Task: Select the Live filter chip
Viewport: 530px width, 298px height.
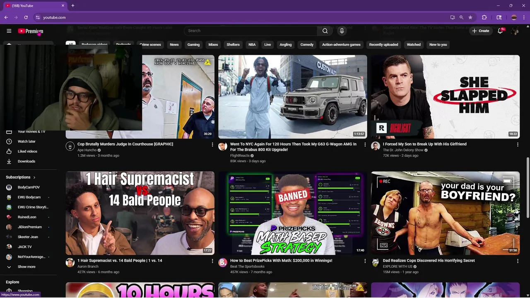Action: [268, 45]
